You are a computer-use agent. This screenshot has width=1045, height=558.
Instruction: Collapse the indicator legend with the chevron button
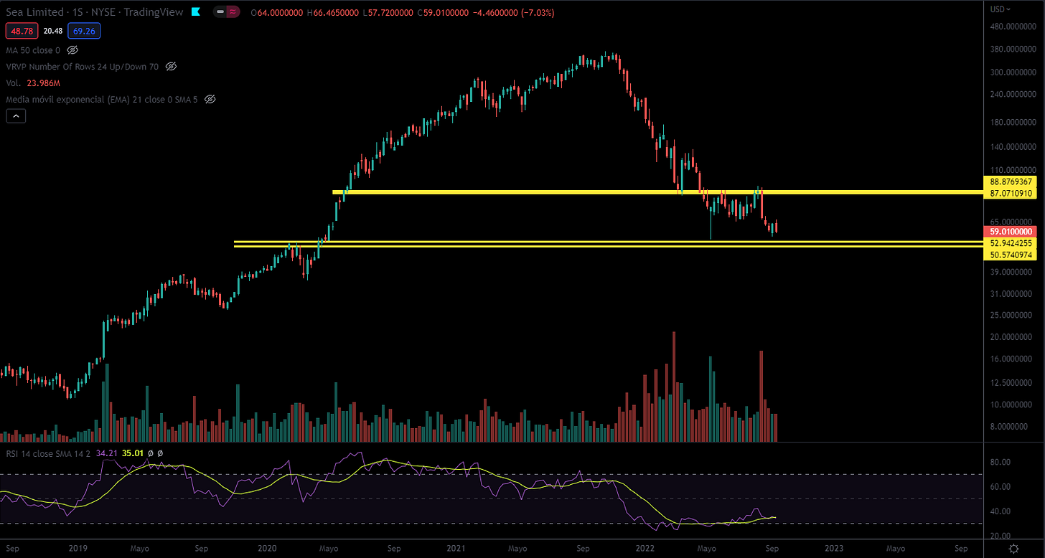[16, 116]
